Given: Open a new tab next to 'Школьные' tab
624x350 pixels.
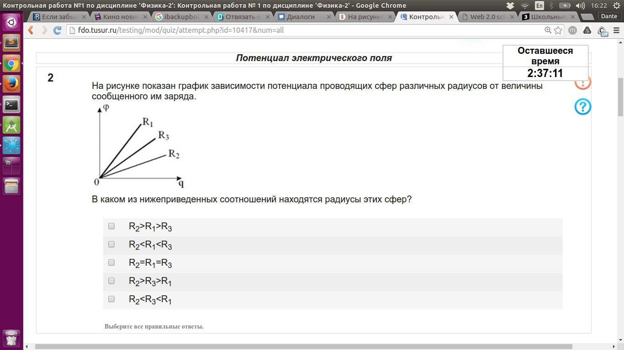Looking at the screenshot, I should click(587, 17).
